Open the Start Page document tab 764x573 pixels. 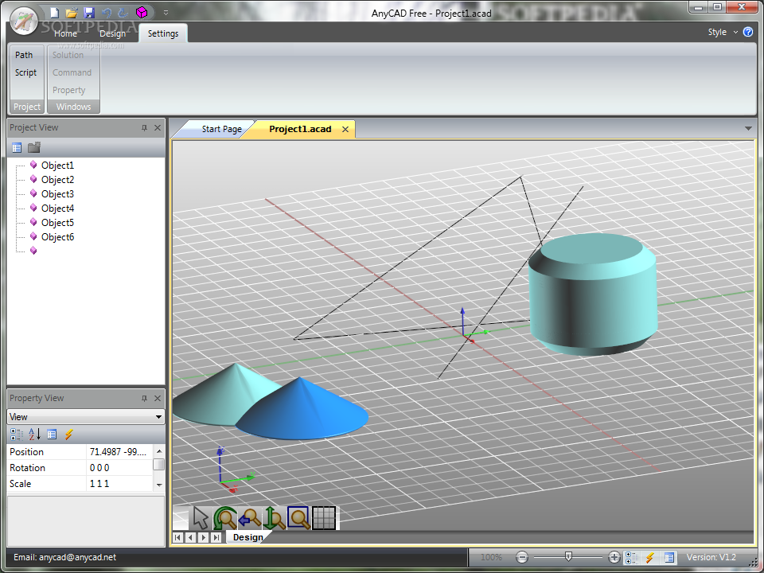[222, 129]
